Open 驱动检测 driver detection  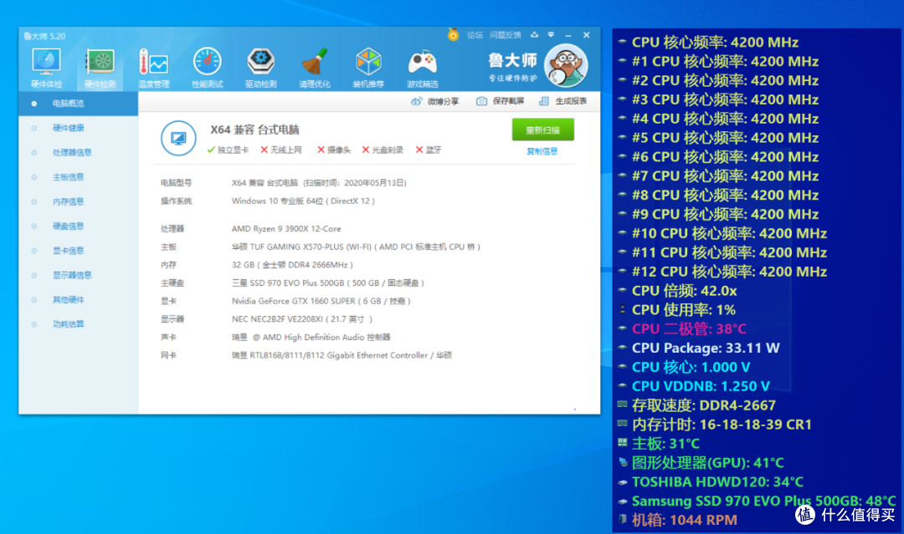(260, 68)
